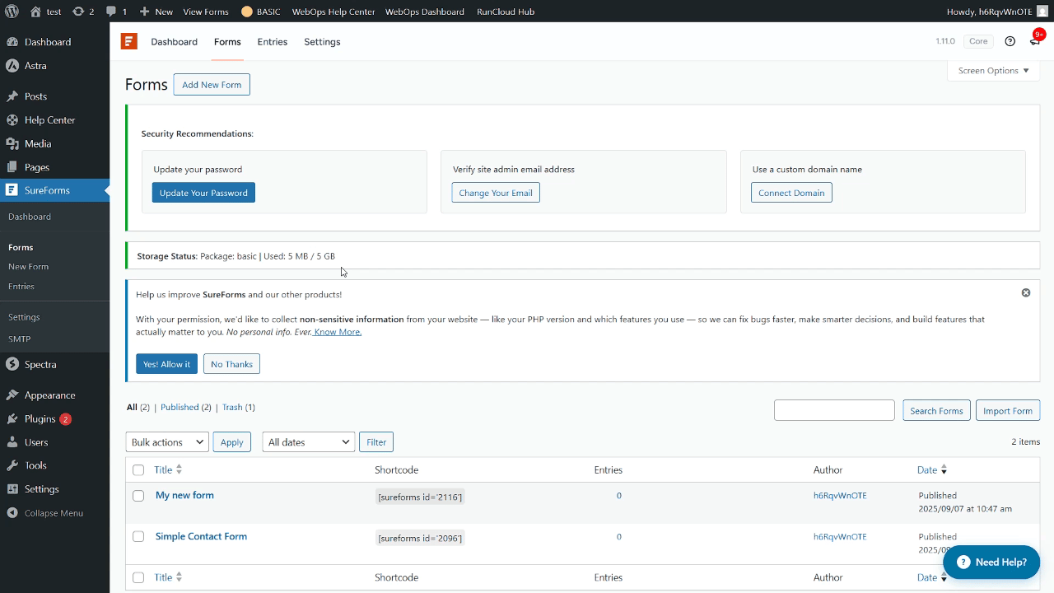Expand the All dates filter dropdown
Viewport: 1054px width, 593px height.
click(308, 442)
